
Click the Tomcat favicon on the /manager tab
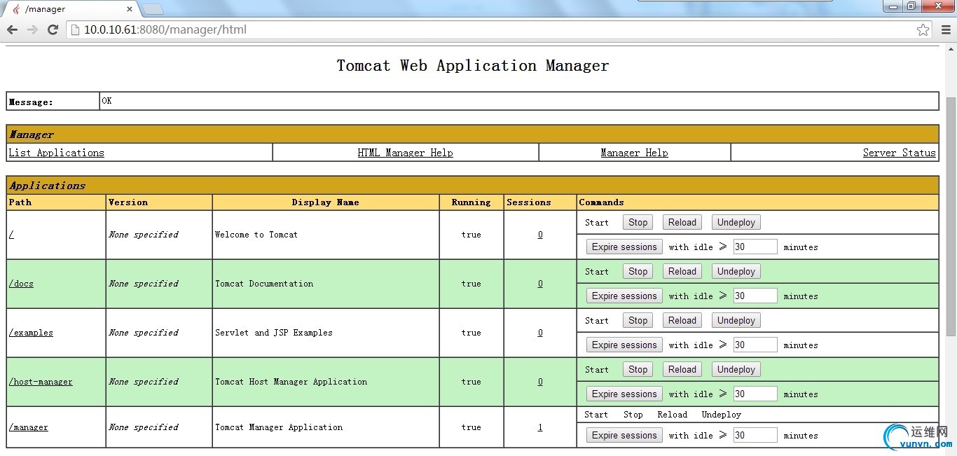[15, 9]
